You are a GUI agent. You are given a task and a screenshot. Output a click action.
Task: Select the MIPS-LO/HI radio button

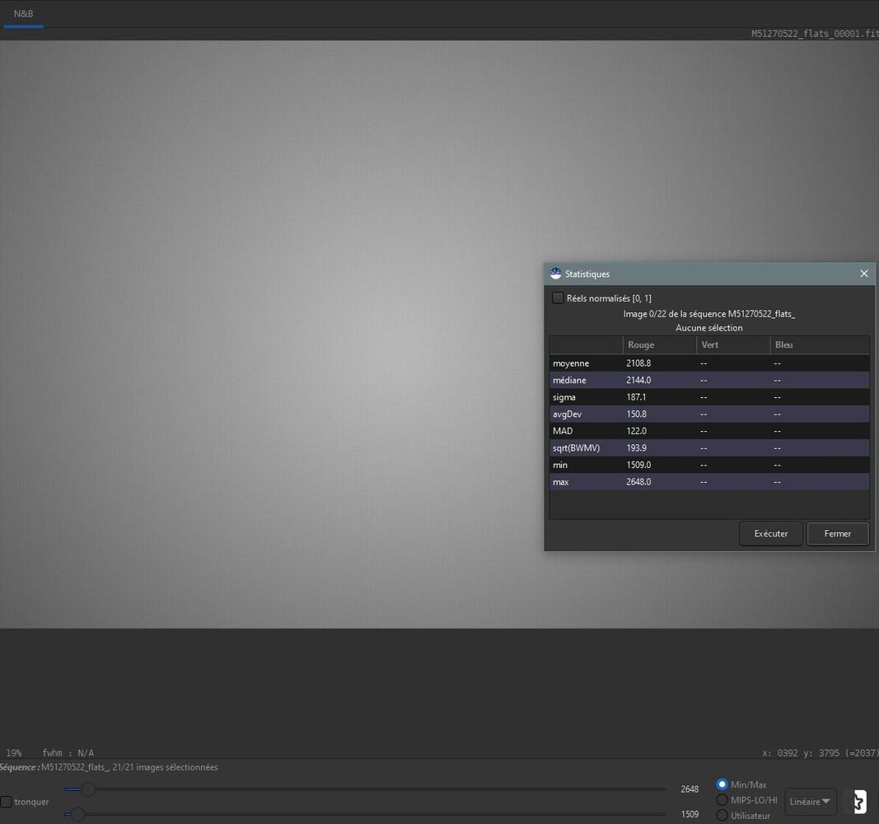pyautogui.click(x=722, y=800)
